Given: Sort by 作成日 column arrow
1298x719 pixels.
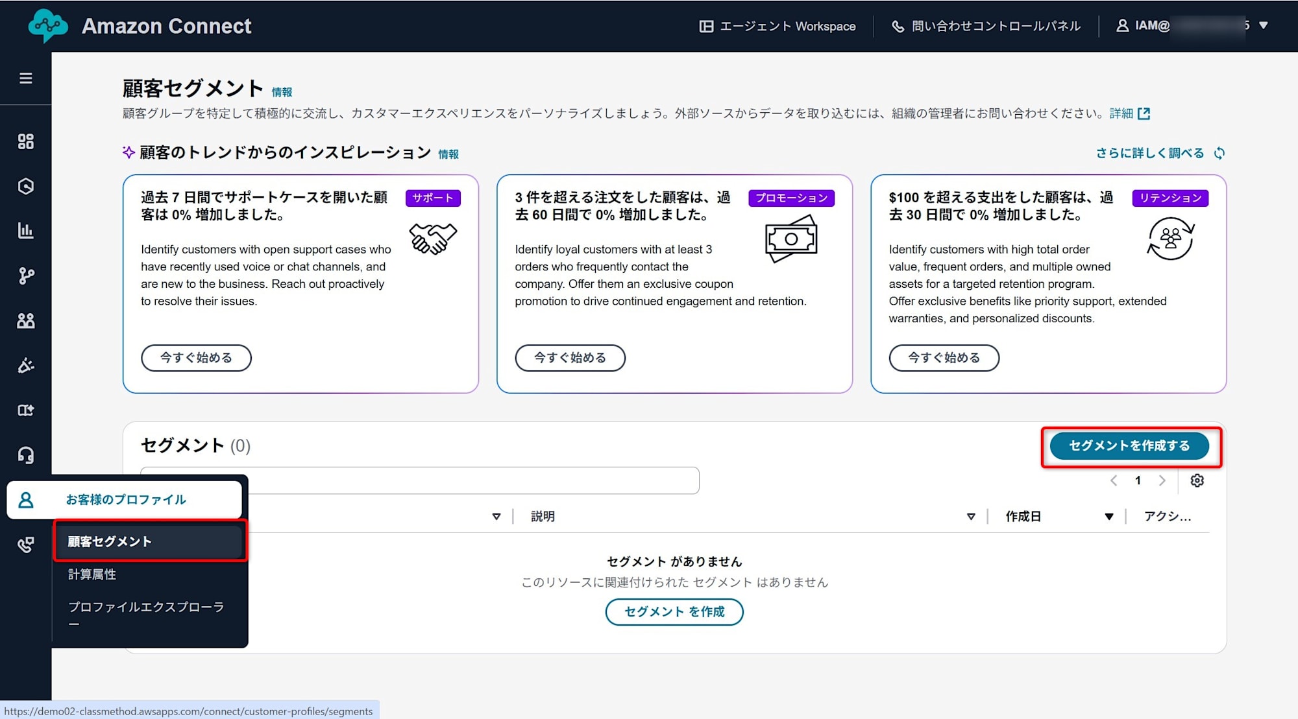Looking at the screenshot, I should [1109, 517].
